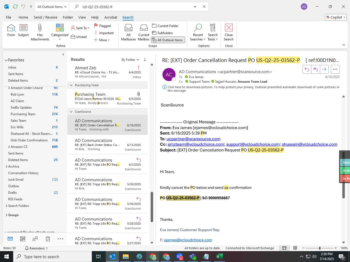
Task: Toggle sort order arrow in Results
Action: (145, 59)
